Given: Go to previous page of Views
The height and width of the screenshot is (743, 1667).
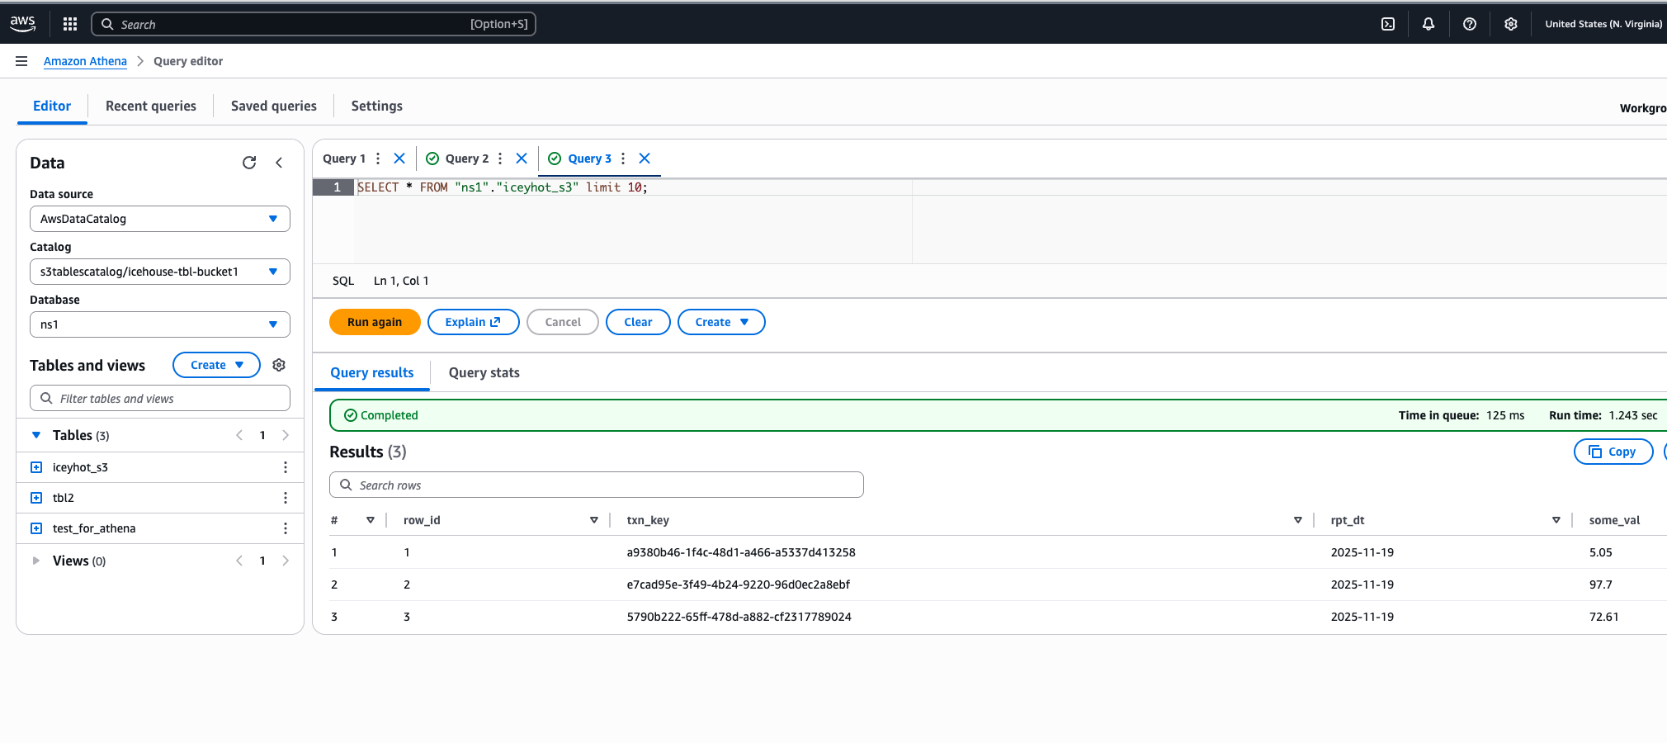Looking at the screenshot, I should [239, 561].
